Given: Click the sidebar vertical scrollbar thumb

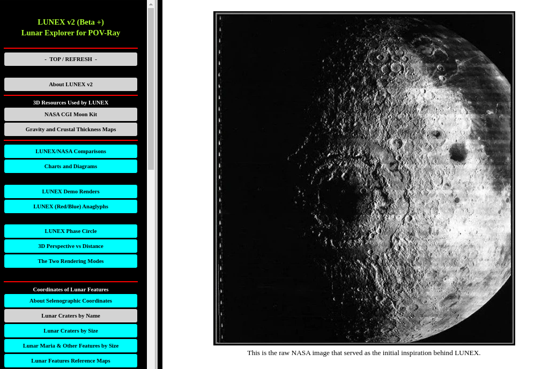Looking at the screenshot, I should pyautogui.click(x=151, y=88).
